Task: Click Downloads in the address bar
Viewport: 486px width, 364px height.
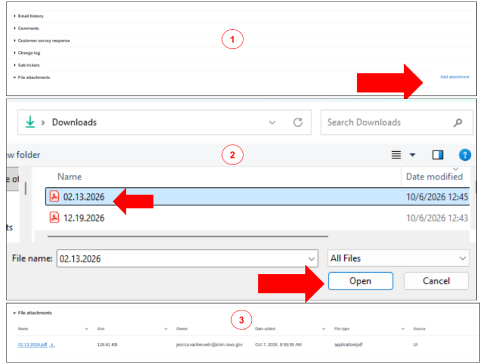Action: tap(74, 122)
